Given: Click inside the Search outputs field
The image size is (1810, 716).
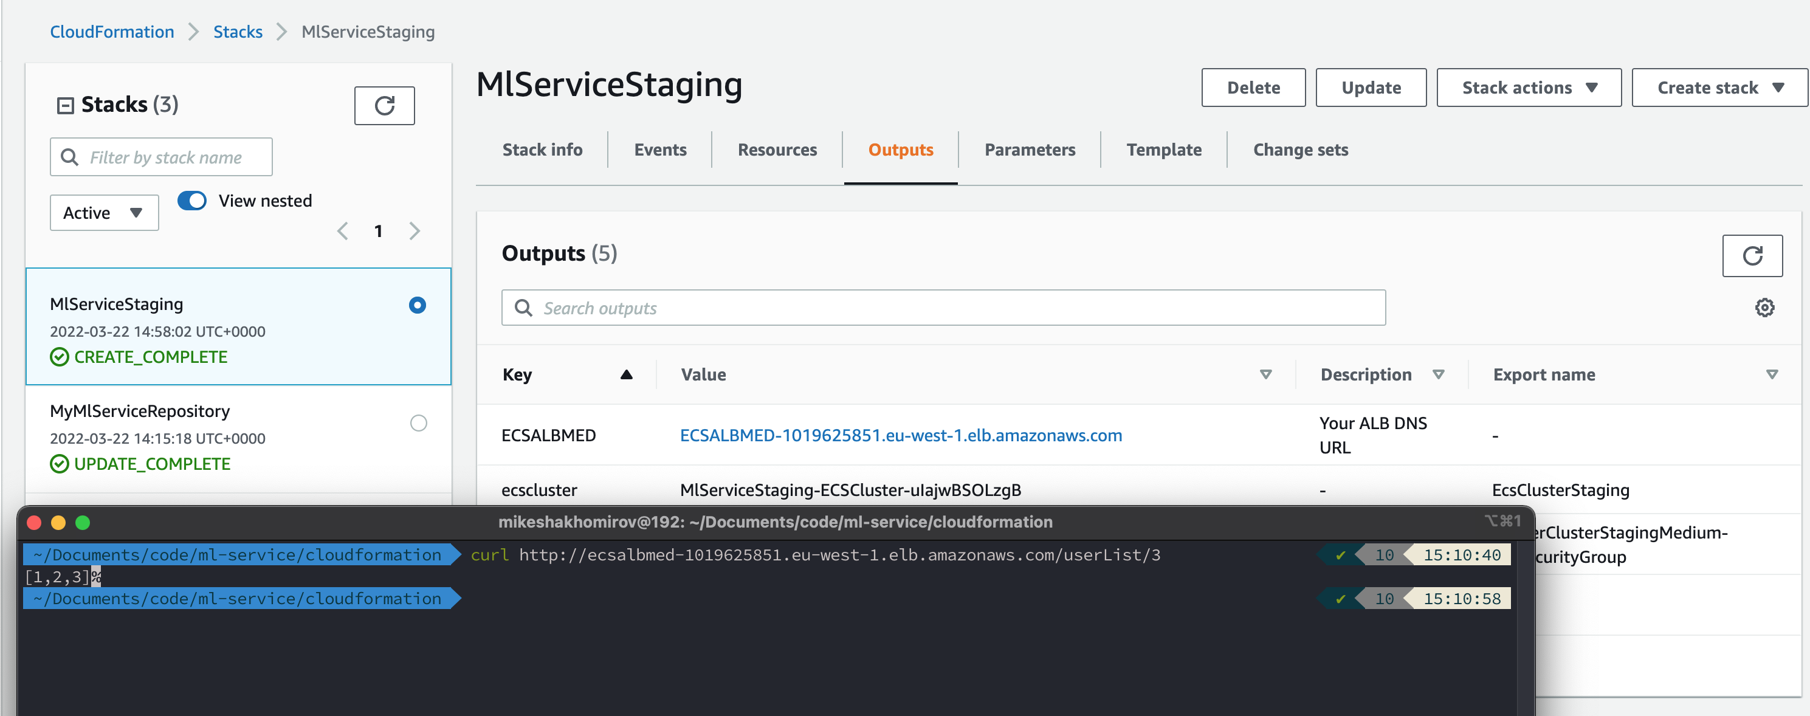Looking at the screenshot, I should click(x=943, y=307).
